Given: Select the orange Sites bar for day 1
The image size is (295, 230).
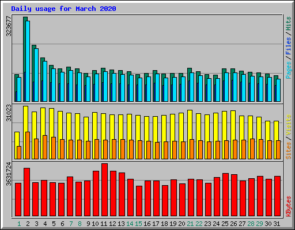Looking at the screenshot, I should click(19, 152).
